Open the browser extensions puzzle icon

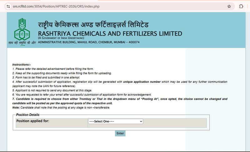pyautogui.click(x=241, y=6)
